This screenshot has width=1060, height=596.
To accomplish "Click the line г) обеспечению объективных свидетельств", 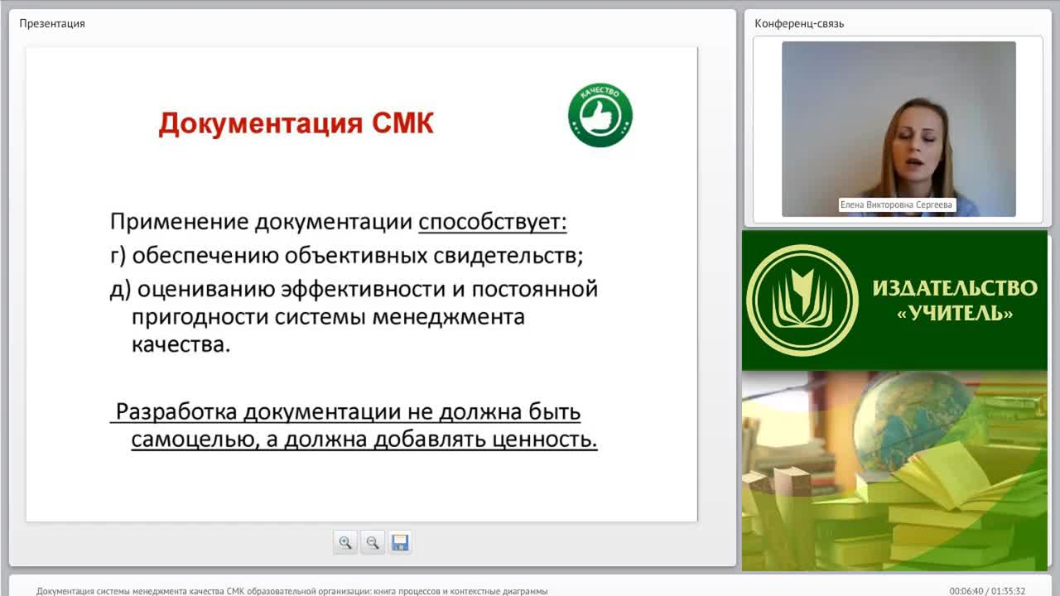I will pyautogui.click(x=347, y=256).
